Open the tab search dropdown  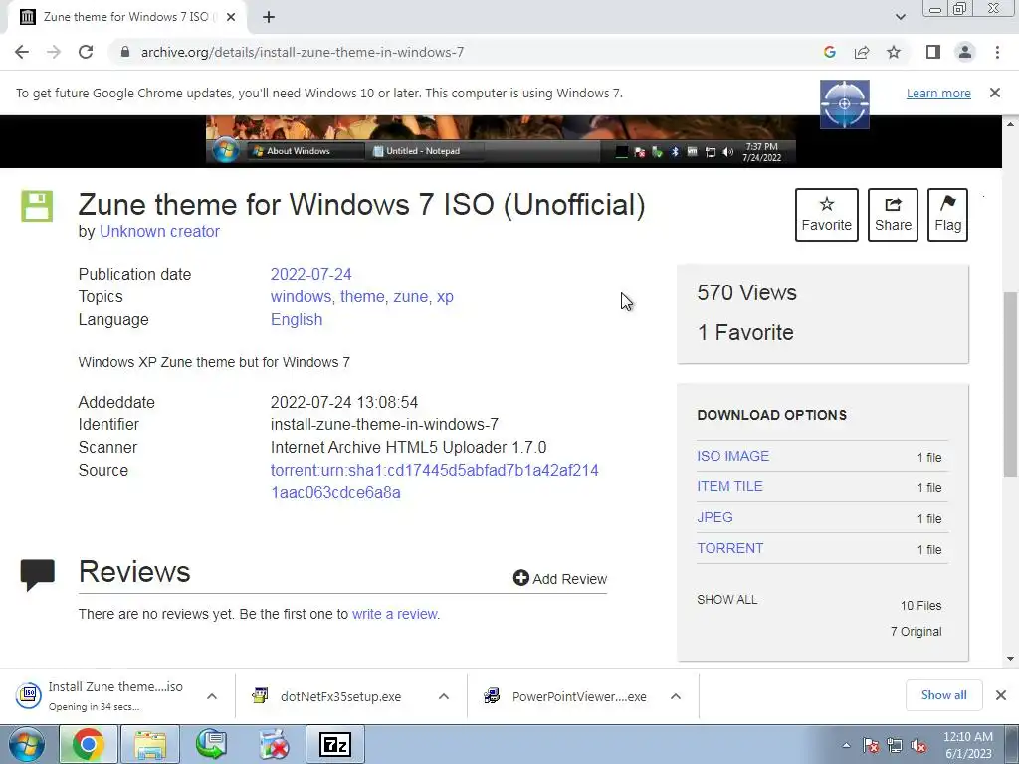pos(900,17)
